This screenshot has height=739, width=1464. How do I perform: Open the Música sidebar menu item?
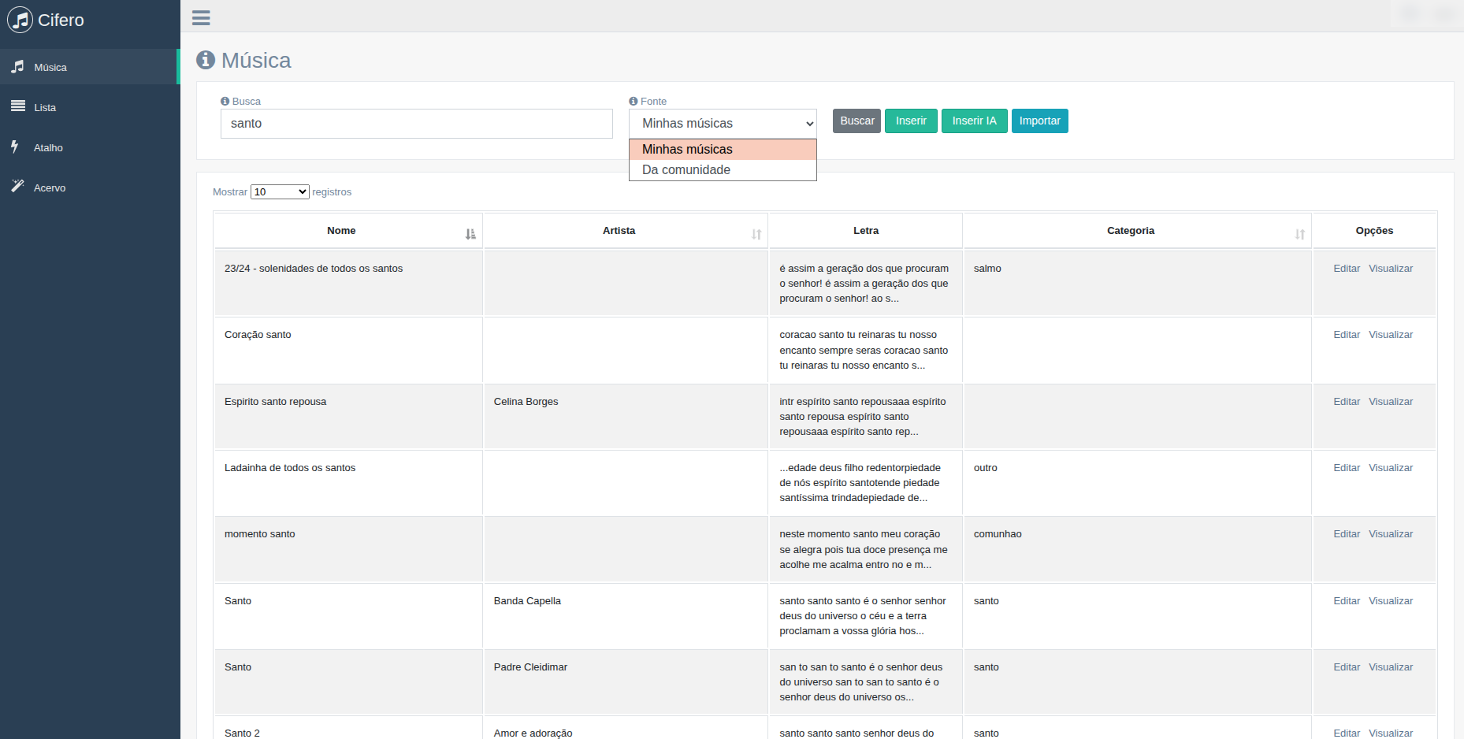(50, 68)
